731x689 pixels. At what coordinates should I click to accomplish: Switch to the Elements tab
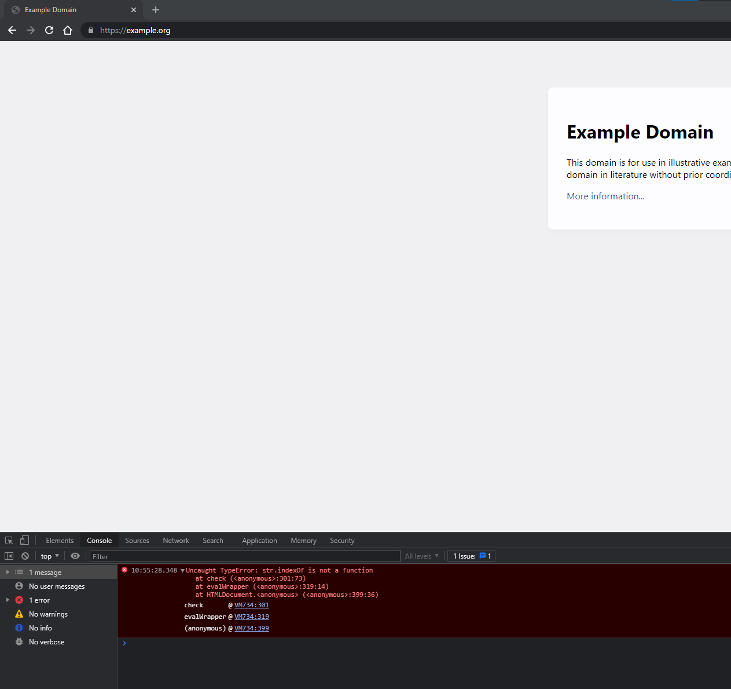(60, 540)
